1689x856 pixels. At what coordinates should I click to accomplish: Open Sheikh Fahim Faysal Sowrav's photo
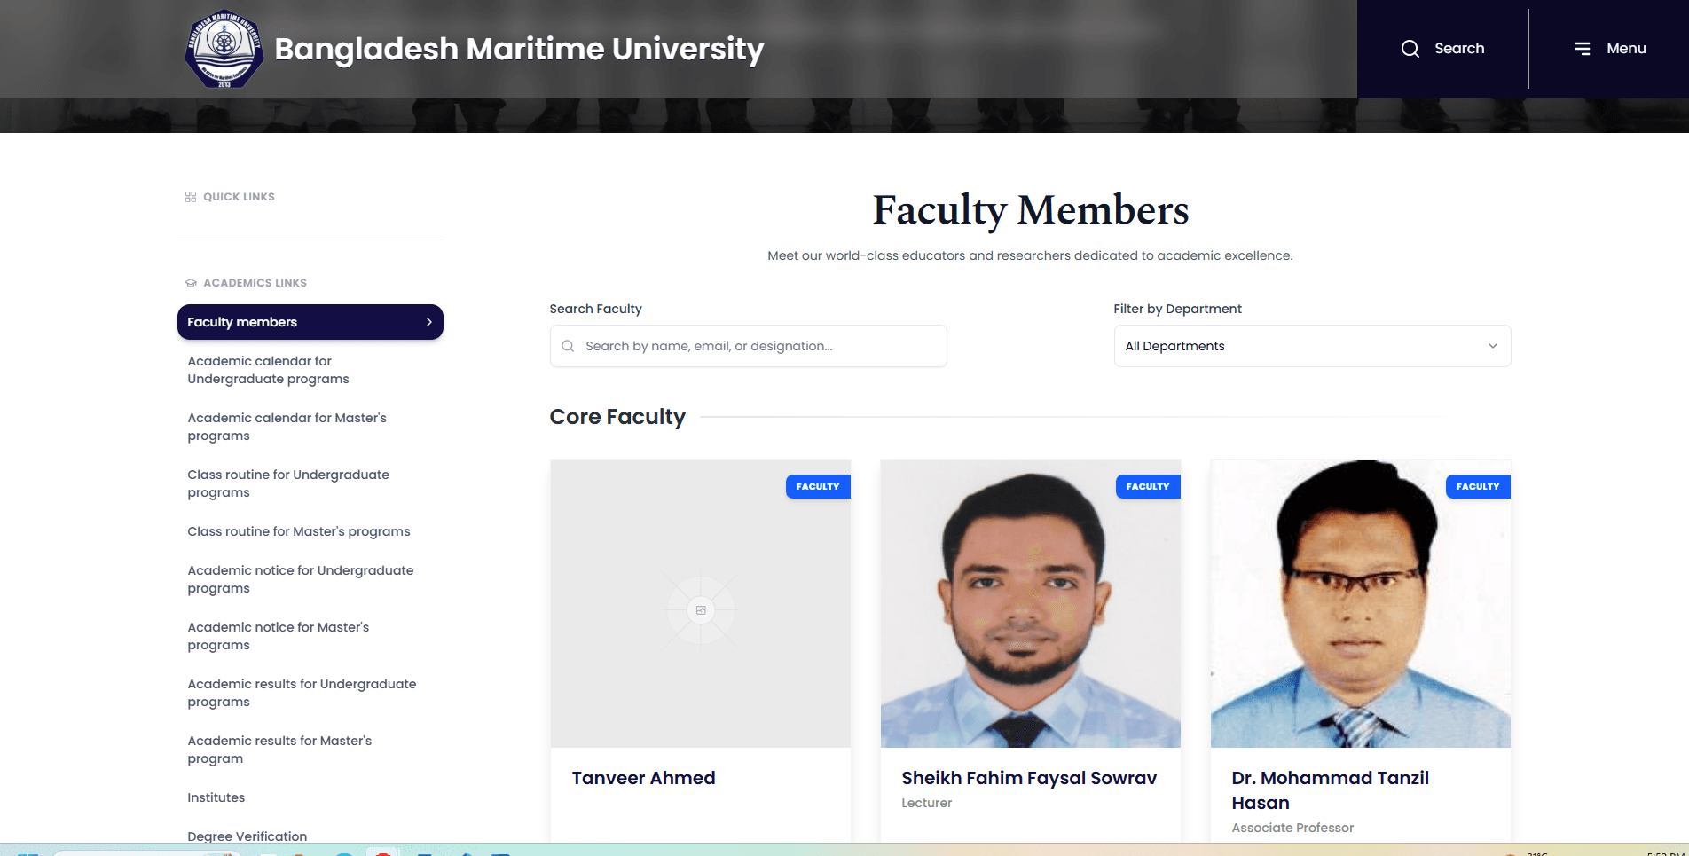1031,604
